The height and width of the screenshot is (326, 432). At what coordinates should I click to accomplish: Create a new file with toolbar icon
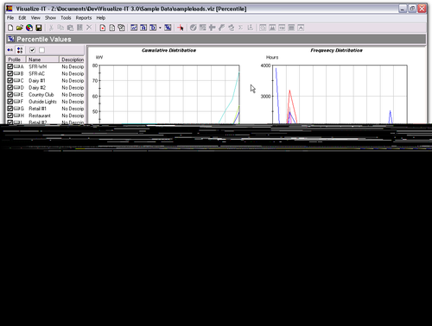click(10, 28)
